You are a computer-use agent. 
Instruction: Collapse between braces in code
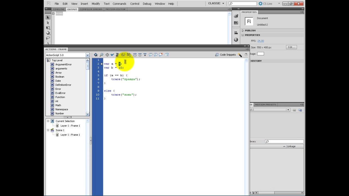tap(135, 55)
